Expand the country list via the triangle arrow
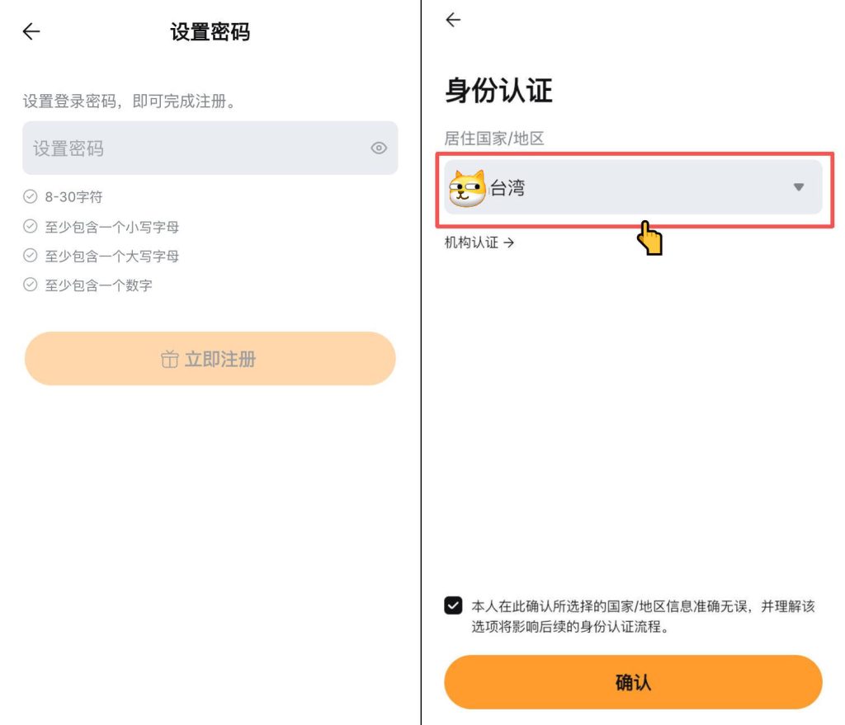This screenshot has height=725, width=845. tap(798, 188)
